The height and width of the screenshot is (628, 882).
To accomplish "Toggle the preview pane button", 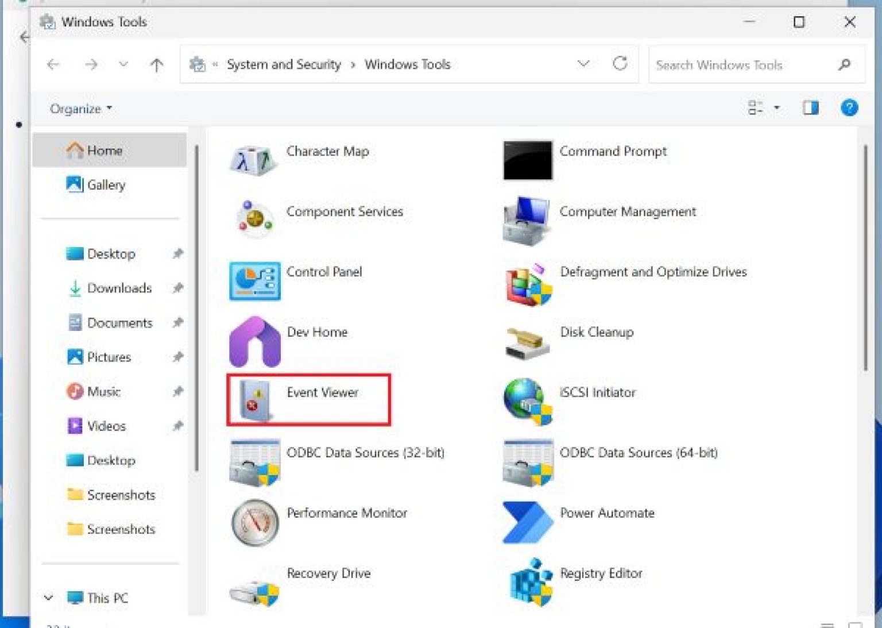I will (x=810, y=108).
